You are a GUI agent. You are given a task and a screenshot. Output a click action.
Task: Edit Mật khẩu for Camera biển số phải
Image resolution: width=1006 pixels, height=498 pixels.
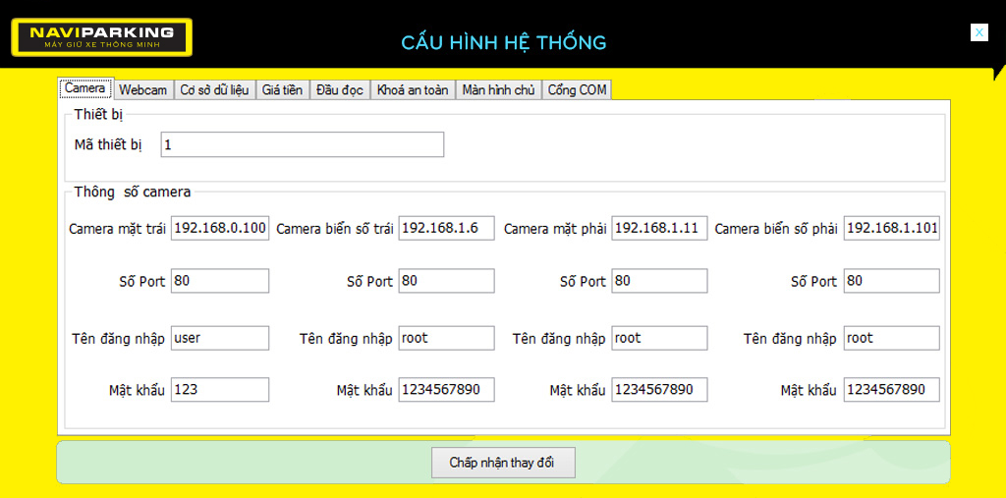click(892, 390)
